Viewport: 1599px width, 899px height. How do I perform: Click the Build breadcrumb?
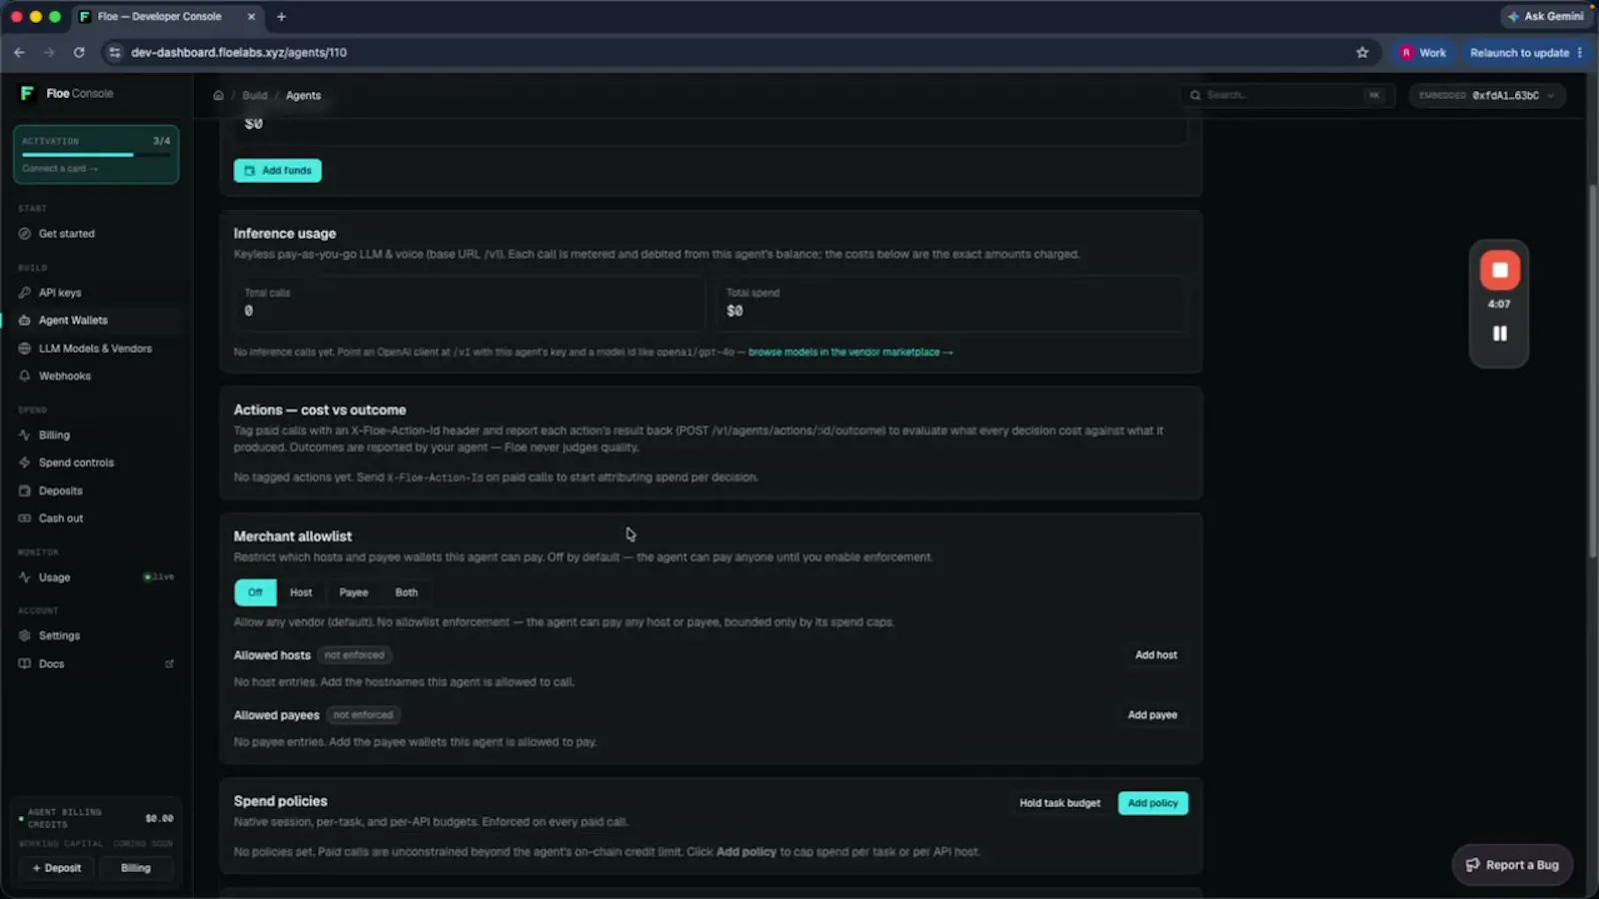coord(255,96)
